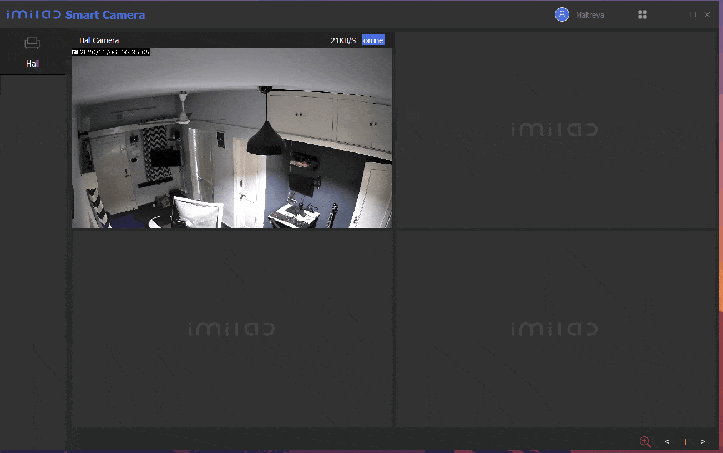Click the grid layout icon in title bar

(x=643, y=14)
